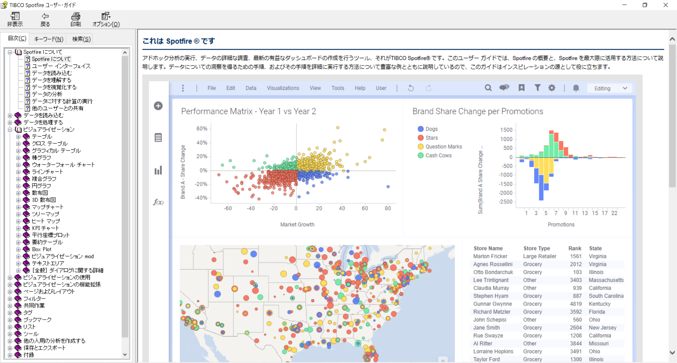Click the help page scroll-up arrow

[672, 39]
